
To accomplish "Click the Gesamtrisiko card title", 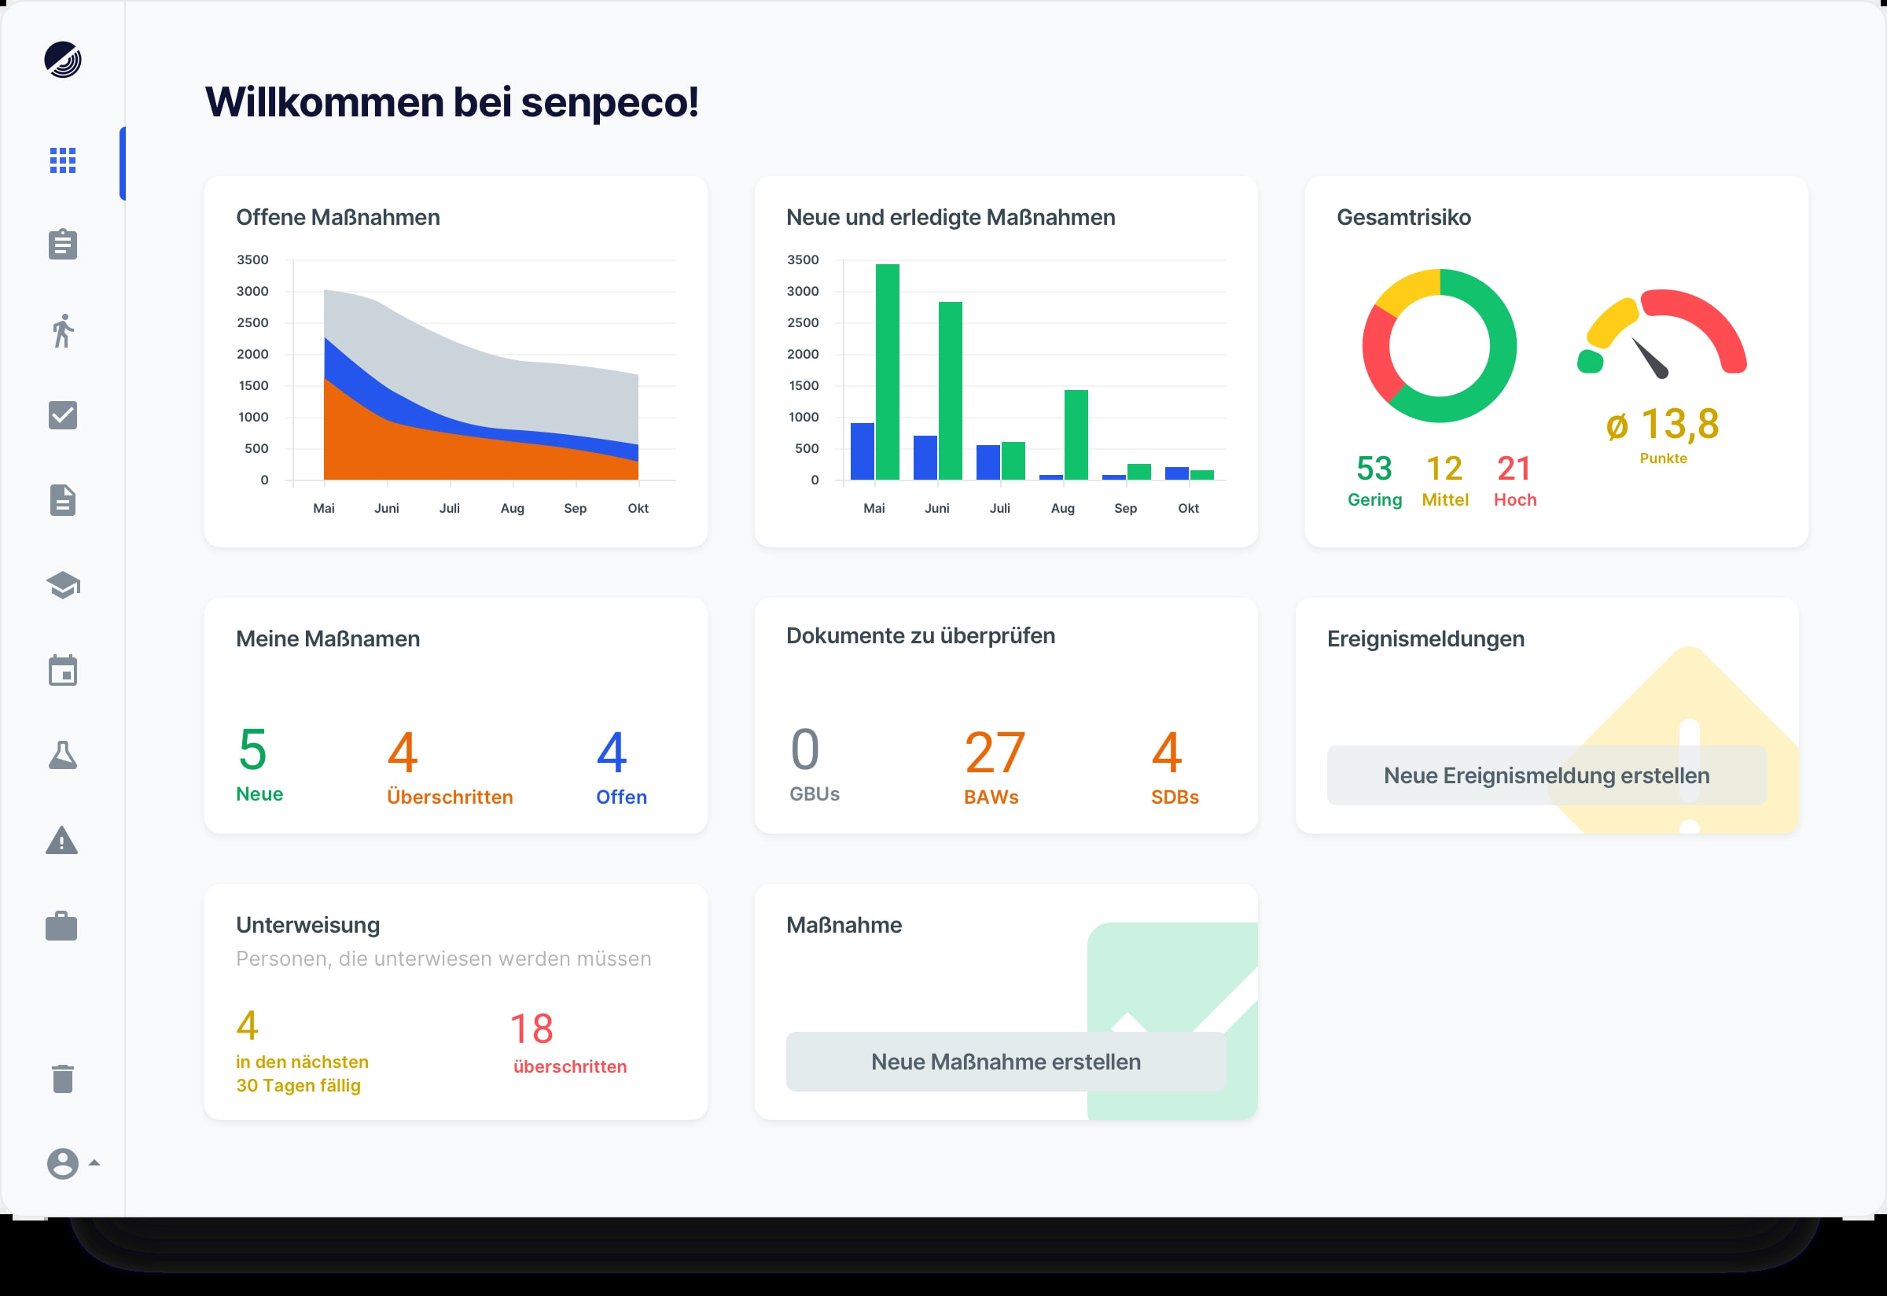I will (1403, 217).
